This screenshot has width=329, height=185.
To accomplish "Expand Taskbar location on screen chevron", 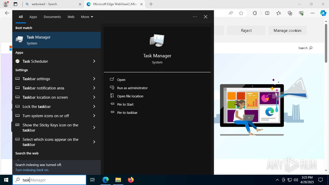I will click(94, 97).
